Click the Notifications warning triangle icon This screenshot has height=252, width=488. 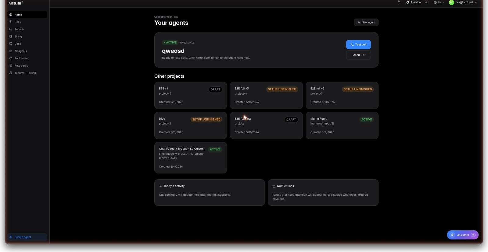point(274,186)
